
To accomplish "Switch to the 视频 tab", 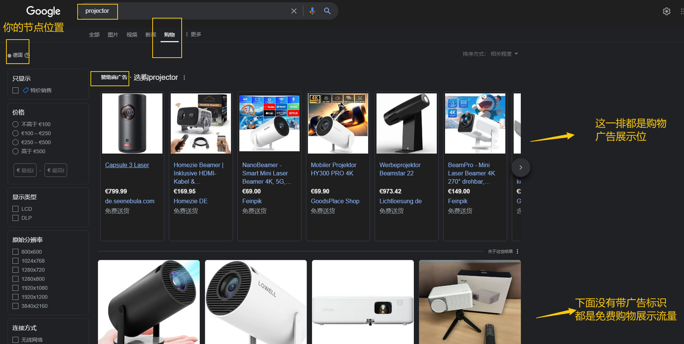I will pos(132,35).
